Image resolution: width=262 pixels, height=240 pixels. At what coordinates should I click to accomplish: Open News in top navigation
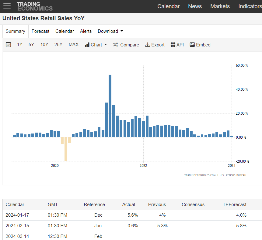pos(195,6)
